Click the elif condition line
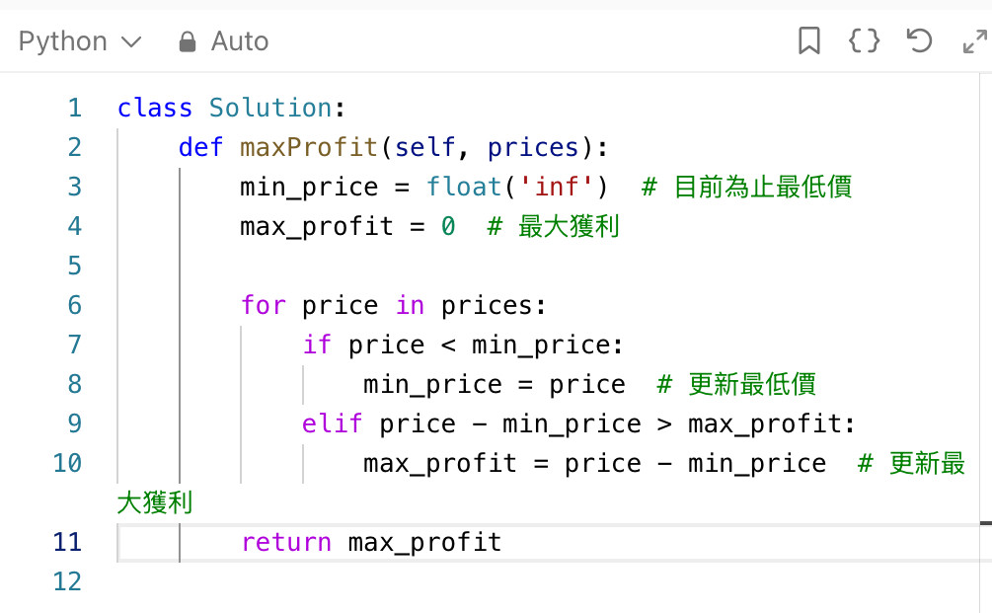The width and height of the screenshot is (992, 613). pyautogui.click(x=577, y=423)
